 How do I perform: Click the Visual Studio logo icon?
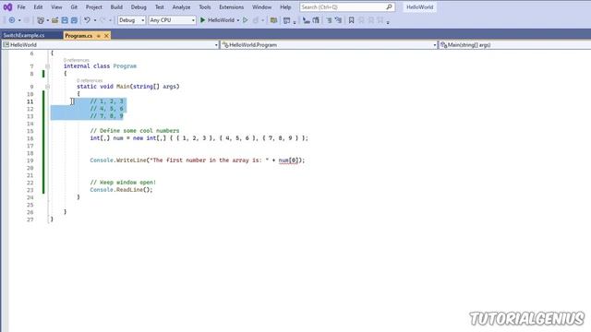click(x=7, y=6)
